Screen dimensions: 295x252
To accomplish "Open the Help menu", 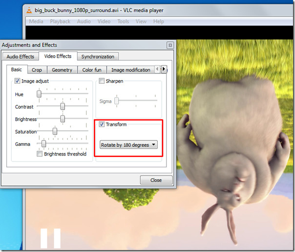I will pyautogui.click(x=159, y=22).
